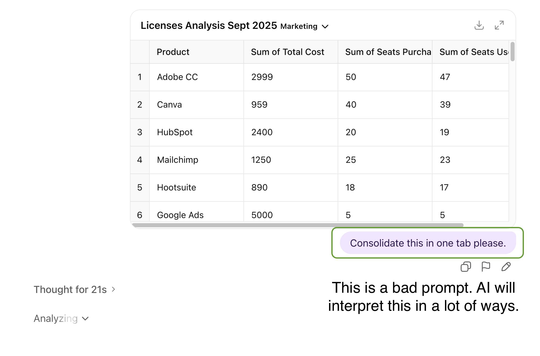Click the horizontal scrollbar under the table
The width and height of the screenshot is (540, 356).
pos(297,225)
